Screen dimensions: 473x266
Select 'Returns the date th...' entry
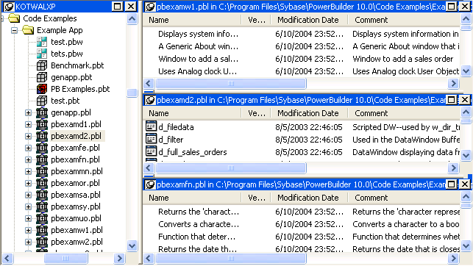tap(198, 249)
